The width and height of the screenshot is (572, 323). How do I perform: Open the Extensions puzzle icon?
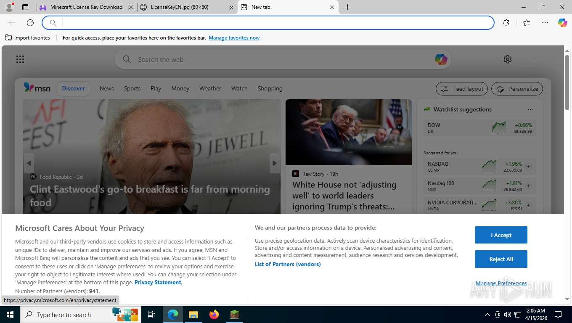point(506,23)
